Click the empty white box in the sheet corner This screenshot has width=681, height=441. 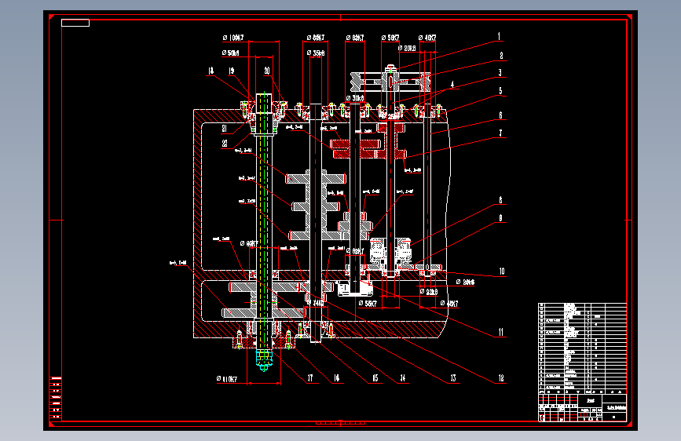[x=75, y=23]
